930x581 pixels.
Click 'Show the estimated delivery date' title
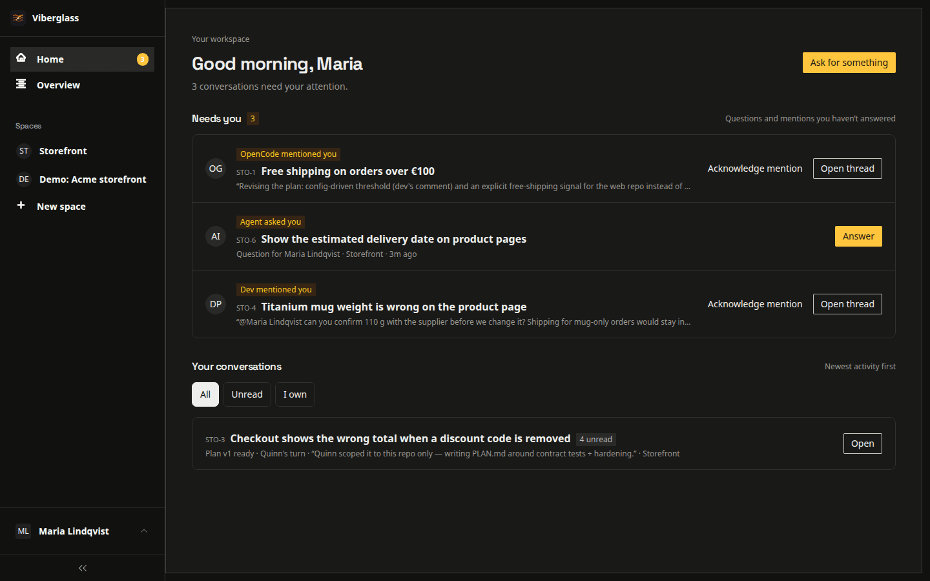[x=394, y=239]
